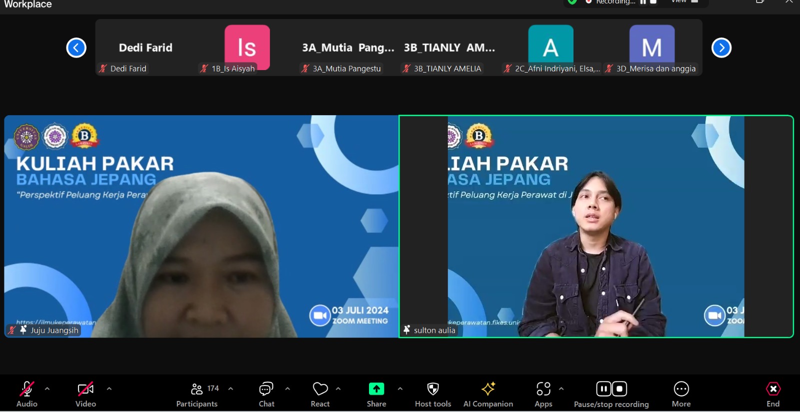Expand video options arrow next to Video
Image resolution: width=800 pixels, height=412 pixels.
(109, 388)
